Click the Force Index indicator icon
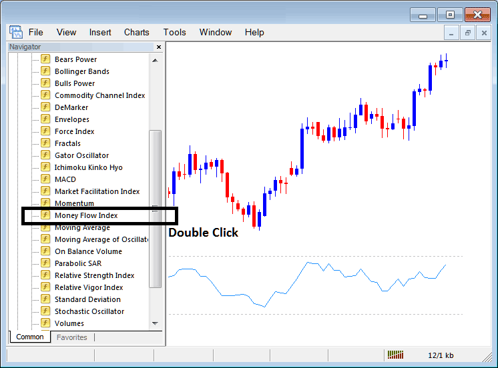The image size is (498, 368). 45,131
